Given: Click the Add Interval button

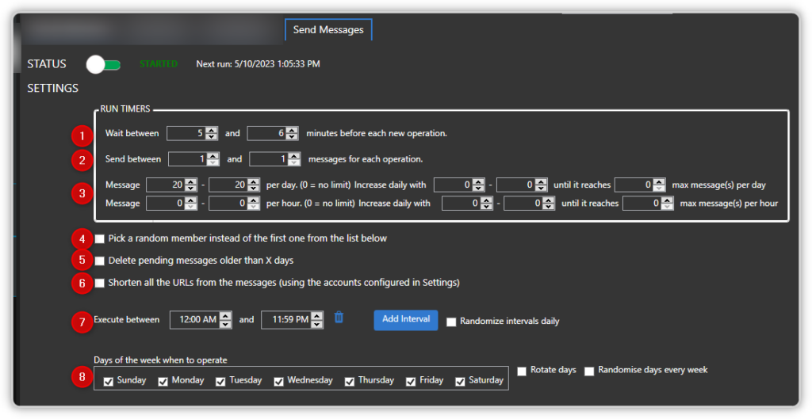Looking at the screenshot, I should (406, 320).
